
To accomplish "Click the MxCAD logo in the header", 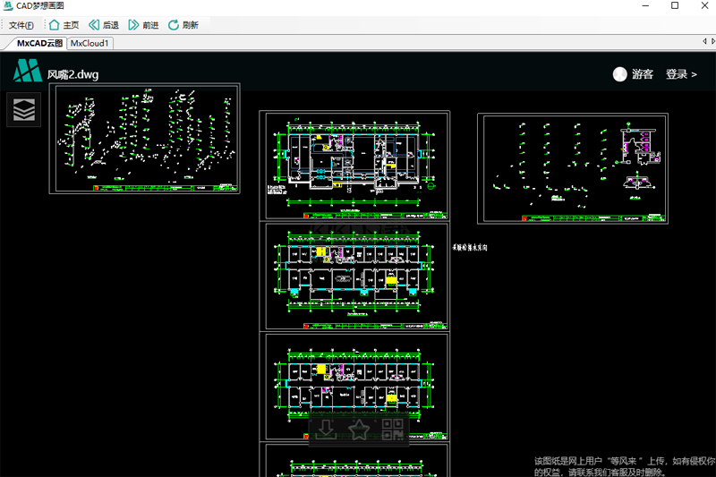I will click(27, 72).
